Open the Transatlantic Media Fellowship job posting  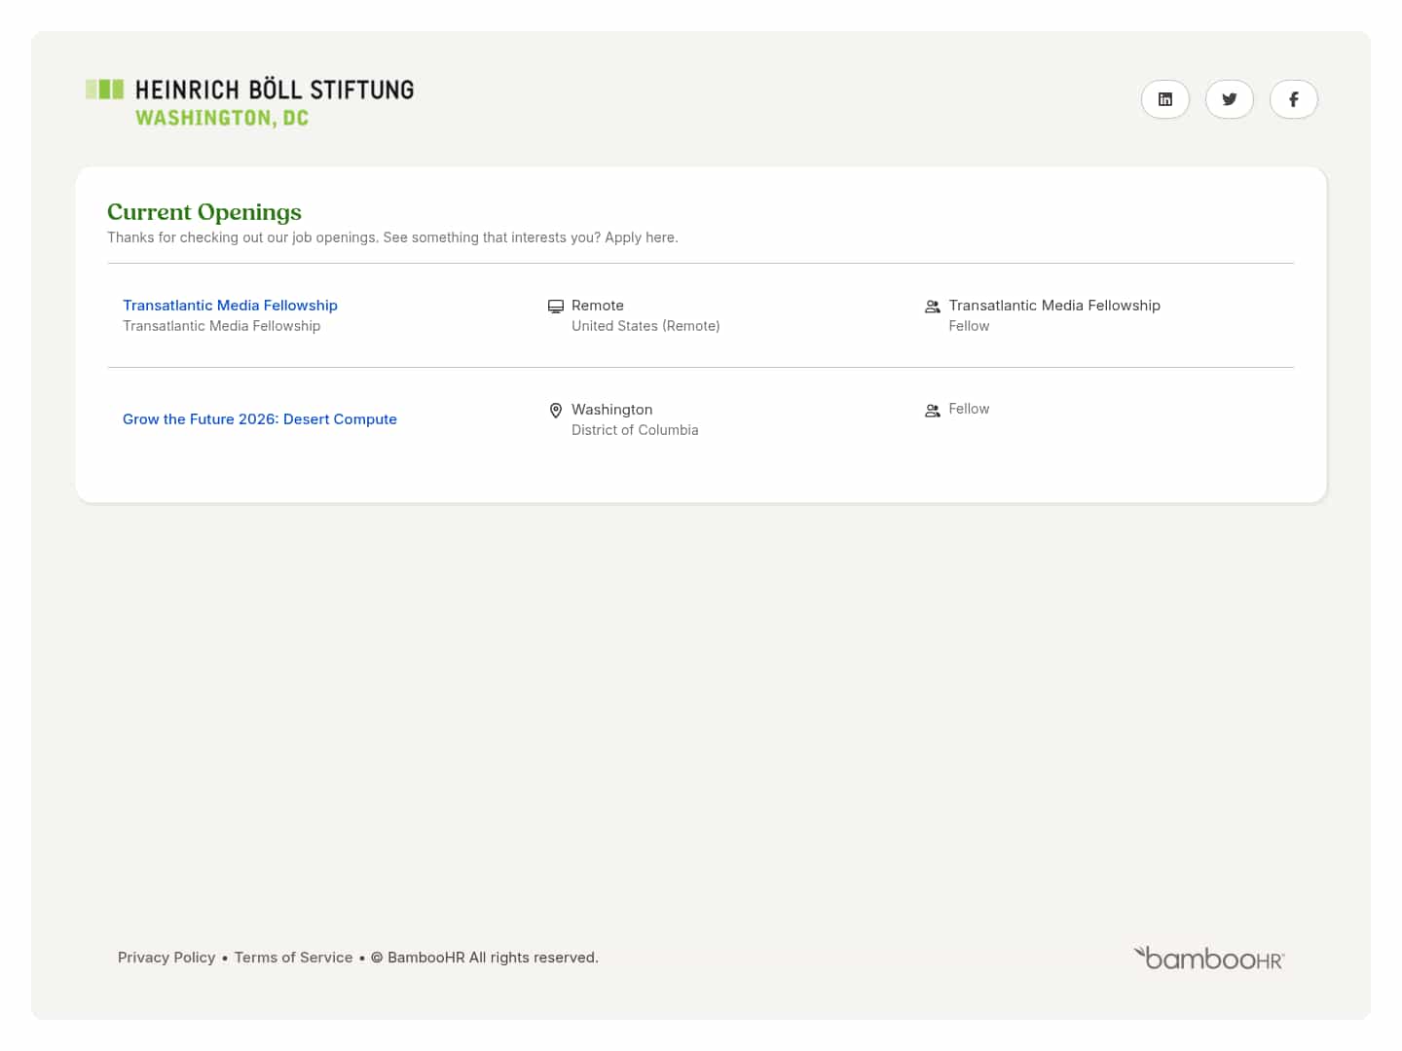pos(230,306)
